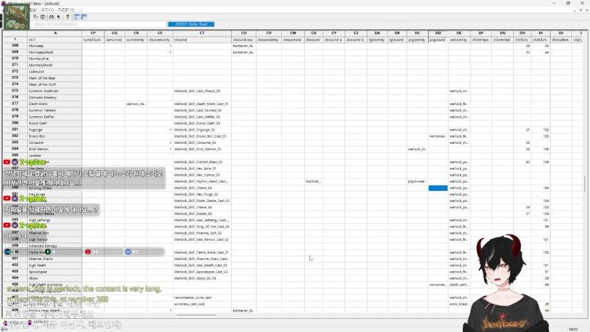Click the 'Warlock_Skill_Eldritch_Blast_03' cell
Image resolution: width=590 pixels, height=332 pixels.
click(x=202, y=162)
